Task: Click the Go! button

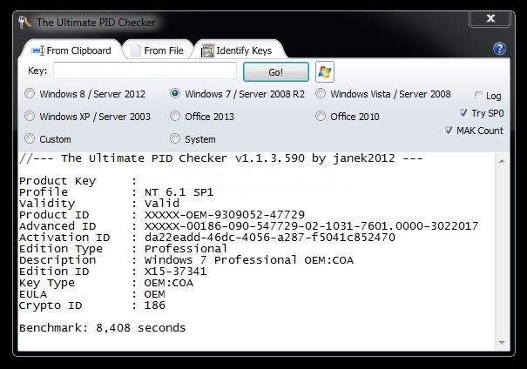Action: click(276, 72)
